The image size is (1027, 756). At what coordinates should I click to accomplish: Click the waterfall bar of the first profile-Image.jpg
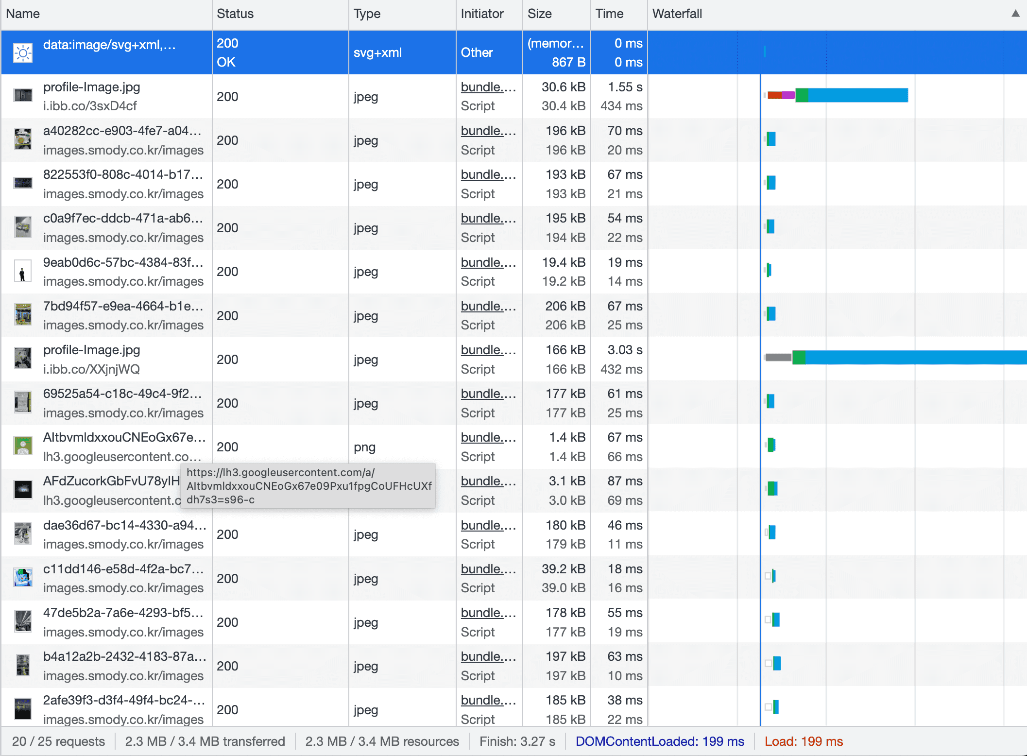857,95
